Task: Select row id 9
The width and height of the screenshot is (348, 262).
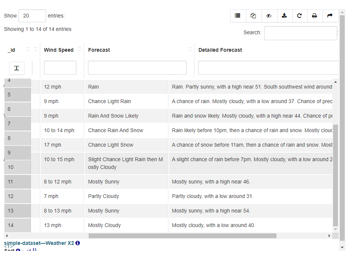Action: [x=18, y=153]
